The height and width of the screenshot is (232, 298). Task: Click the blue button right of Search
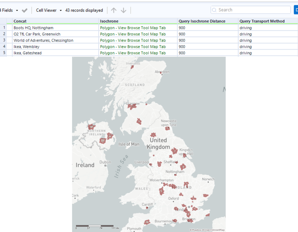(296, 10)
